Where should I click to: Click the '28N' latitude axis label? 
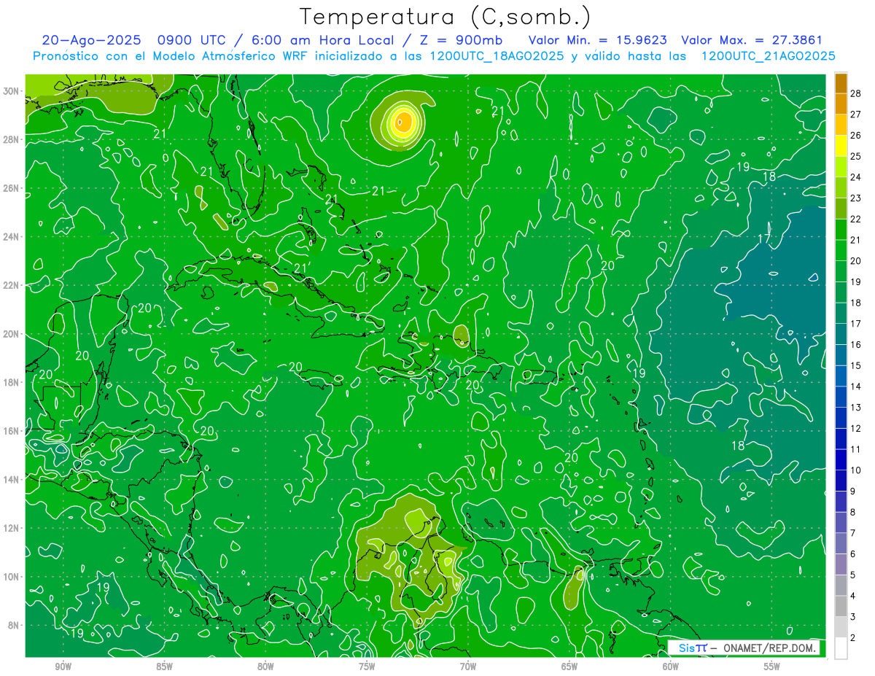coord(11,139)
